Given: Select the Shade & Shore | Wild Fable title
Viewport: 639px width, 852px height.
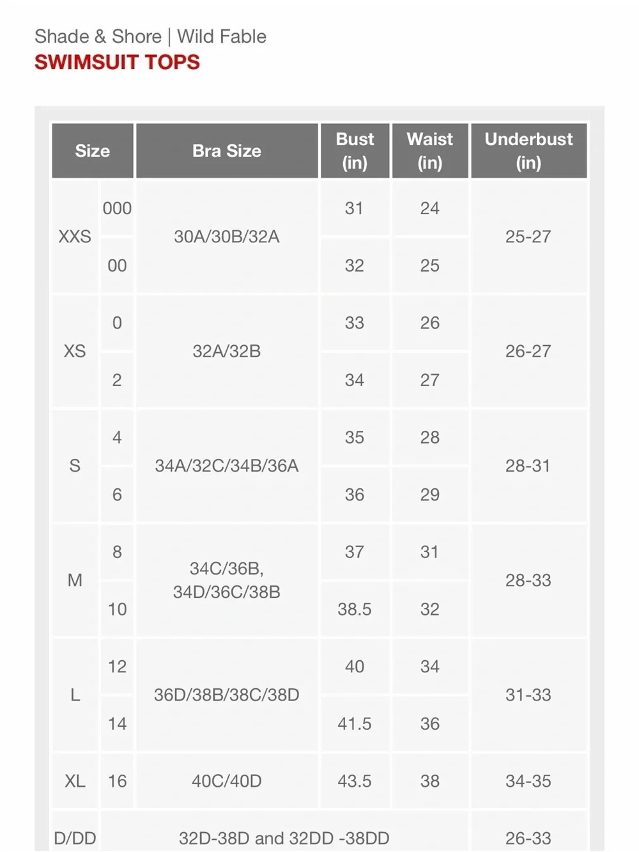Looking at the screenshot, I should (150, 36).
